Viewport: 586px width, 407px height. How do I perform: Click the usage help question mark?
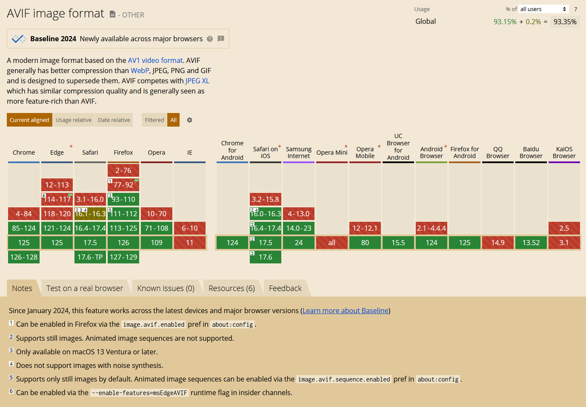pyautogui.click(x=576, y=9)
